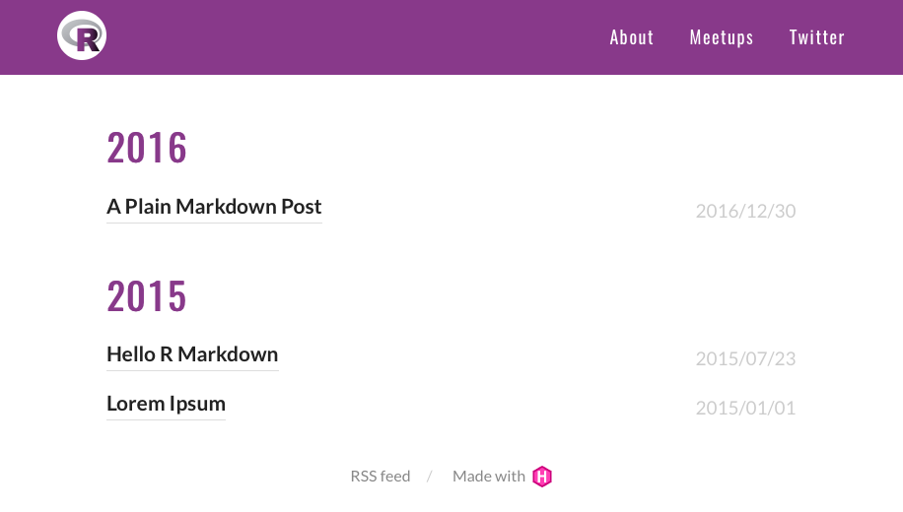
Task: Go to the Meetups page
Action: (x=721, y=37)
